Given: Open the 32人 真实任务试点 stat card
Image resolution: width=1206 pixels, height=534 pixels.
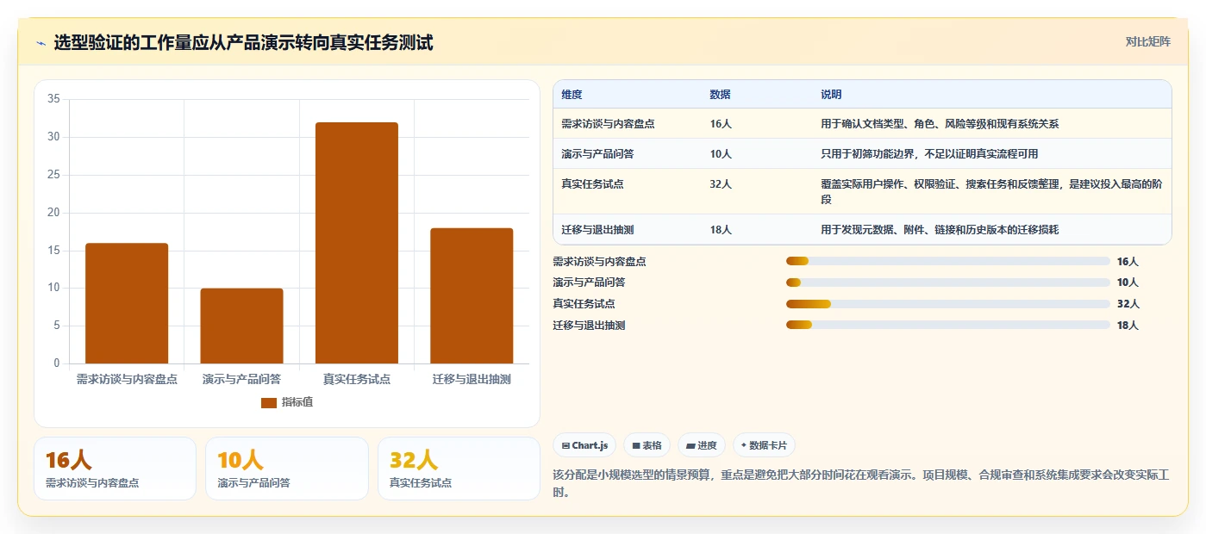Looking at the screenshot, I should click(x=459, y=469).
